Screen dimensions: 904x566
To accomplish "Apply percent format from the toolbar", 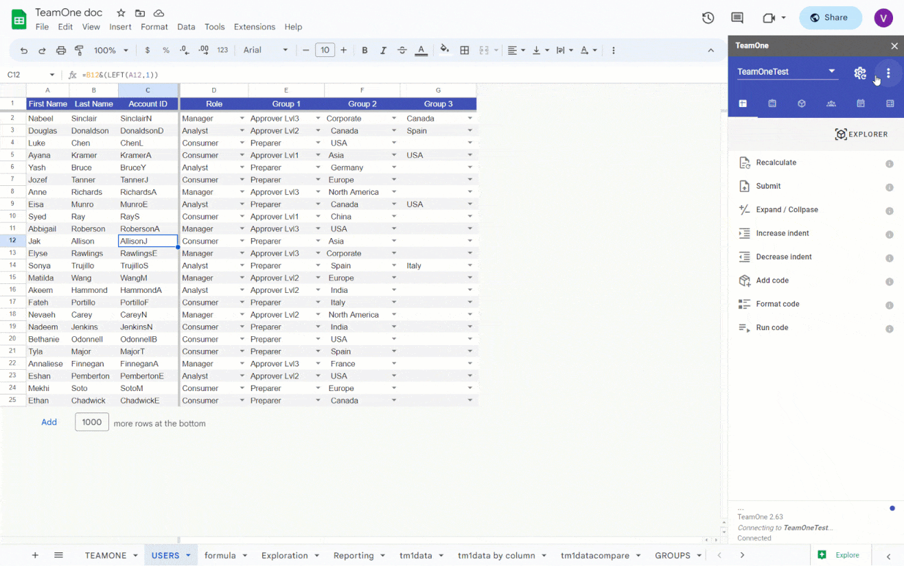I will tap(166, 50).
